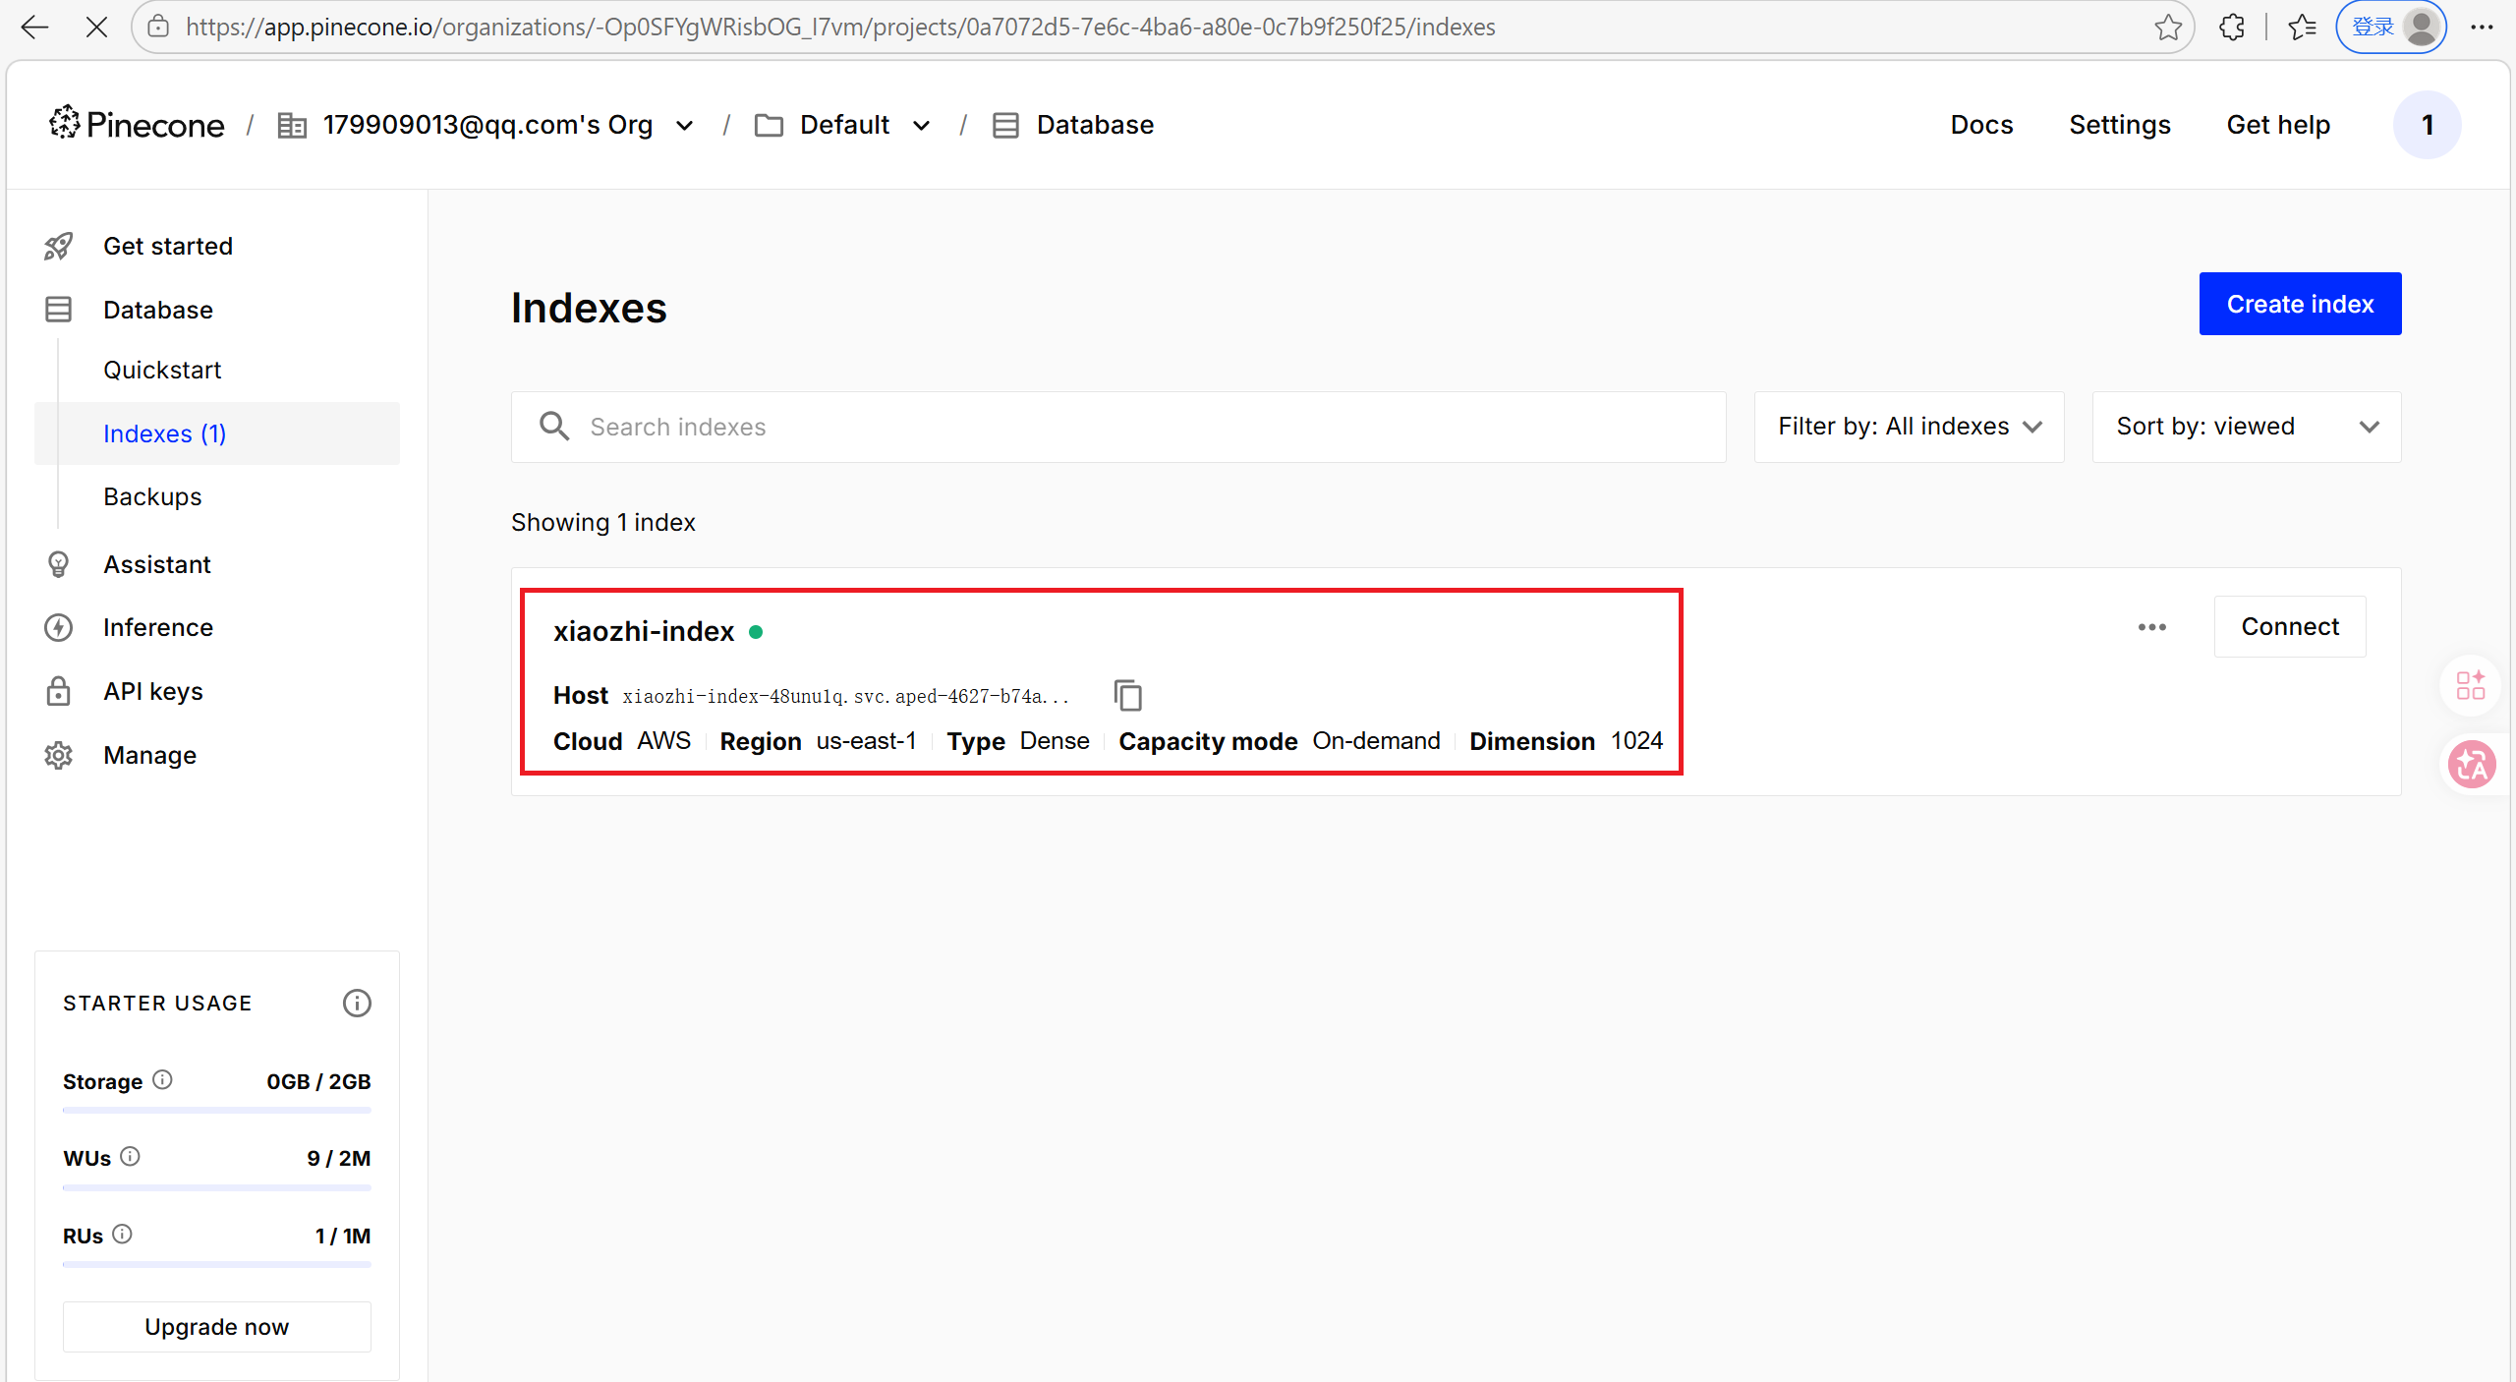Click the Pinecone logo
The width and height of the screenshot is (2516, 1382).
[x=137, y=125]
